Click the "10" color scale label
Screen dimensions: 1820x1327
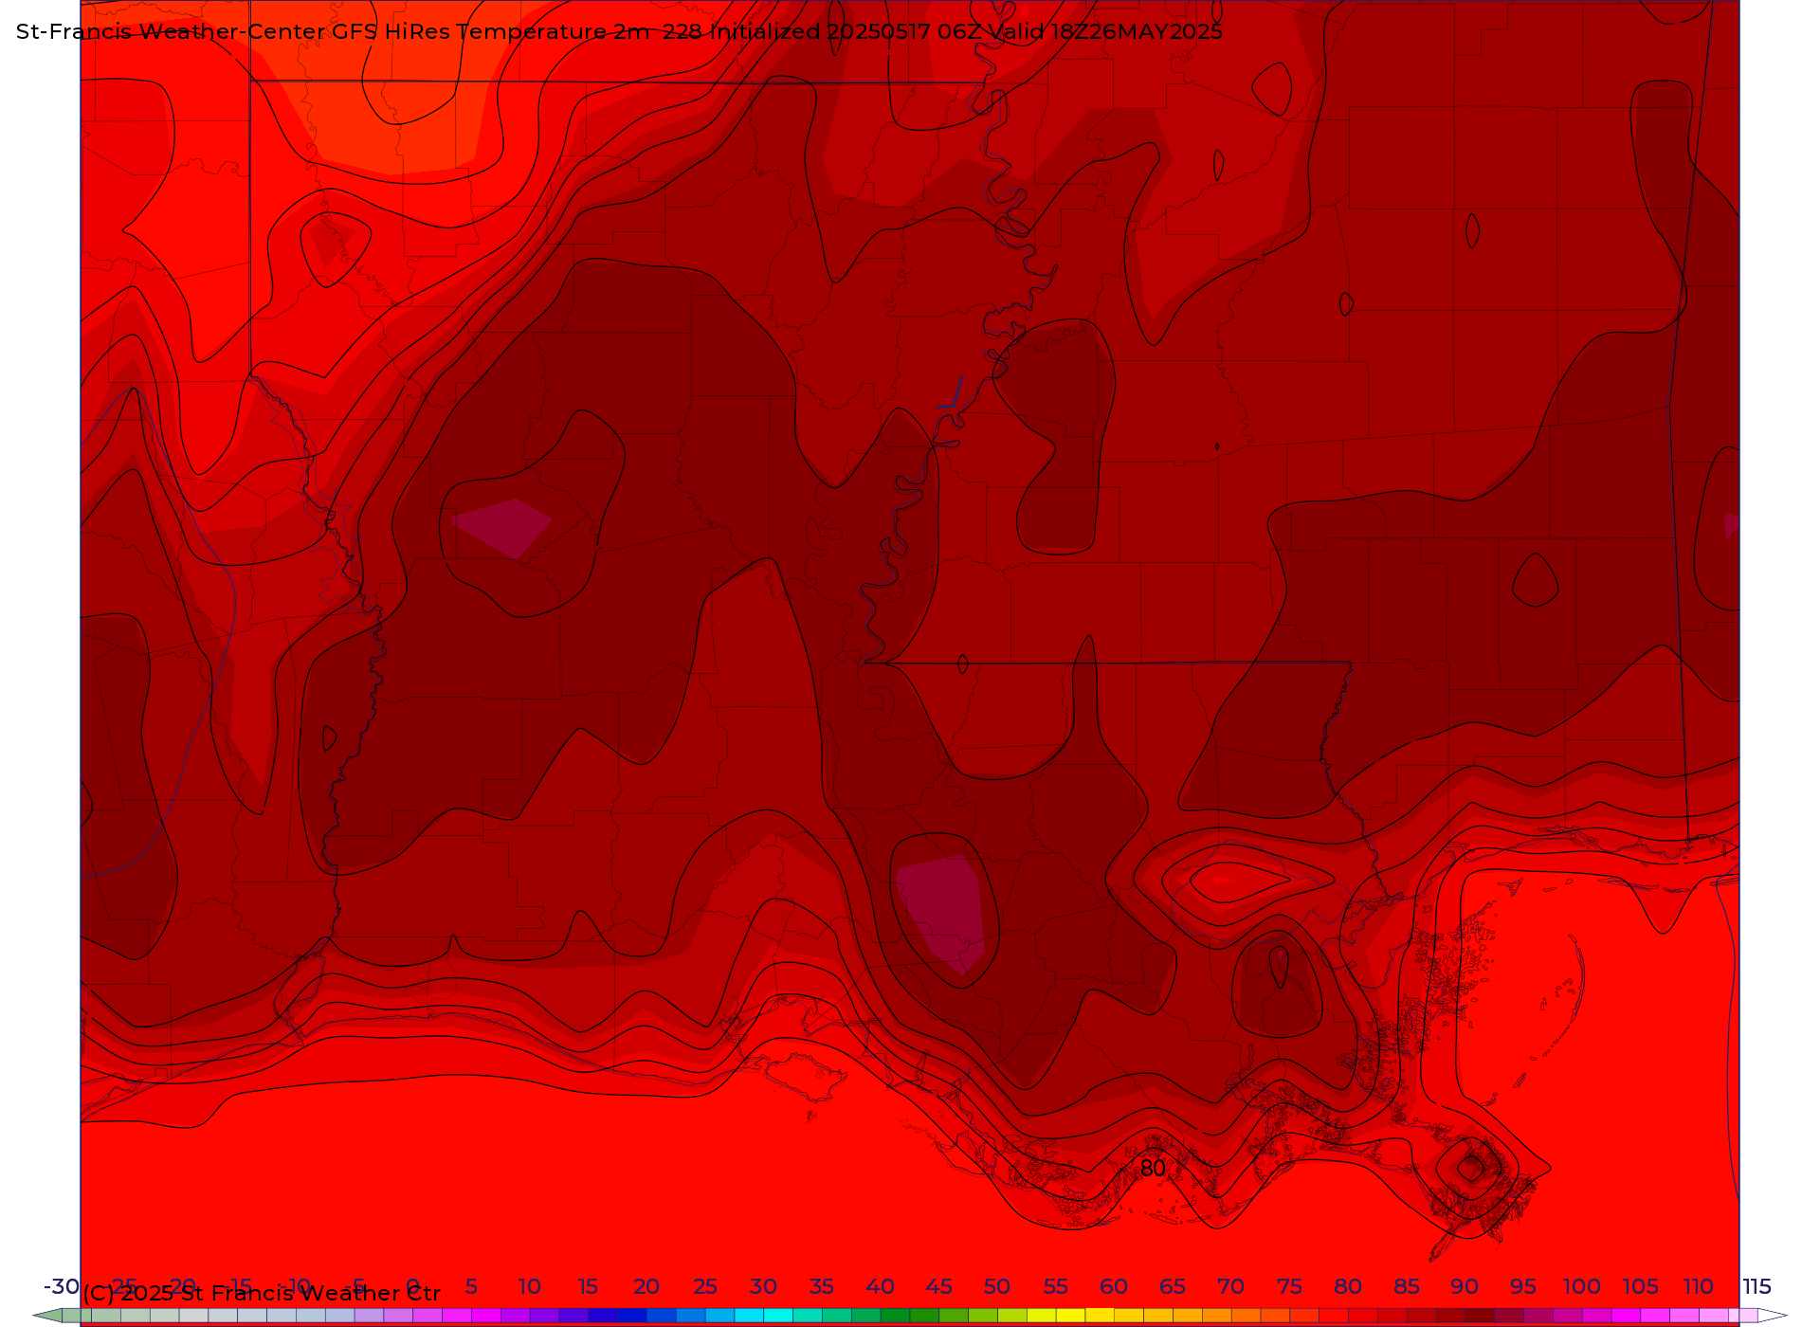pyautogui.click(x=529, y=1286)
